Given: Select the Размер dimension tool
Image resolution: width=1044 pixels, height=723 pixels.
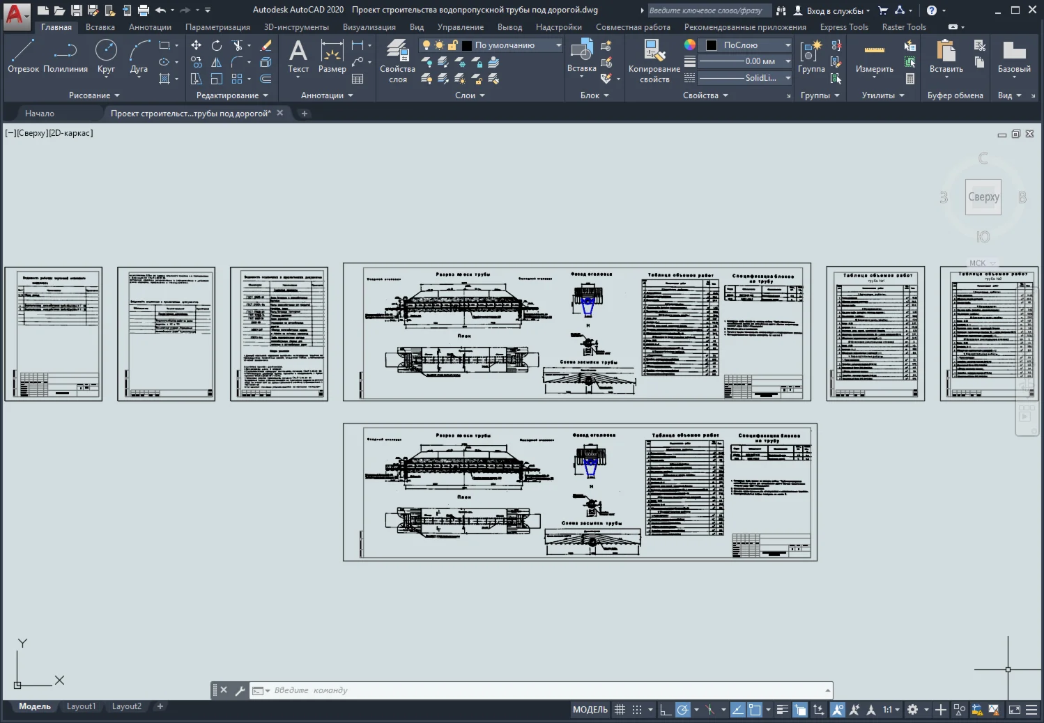Looking at the screenshot, I should (332, 56).
